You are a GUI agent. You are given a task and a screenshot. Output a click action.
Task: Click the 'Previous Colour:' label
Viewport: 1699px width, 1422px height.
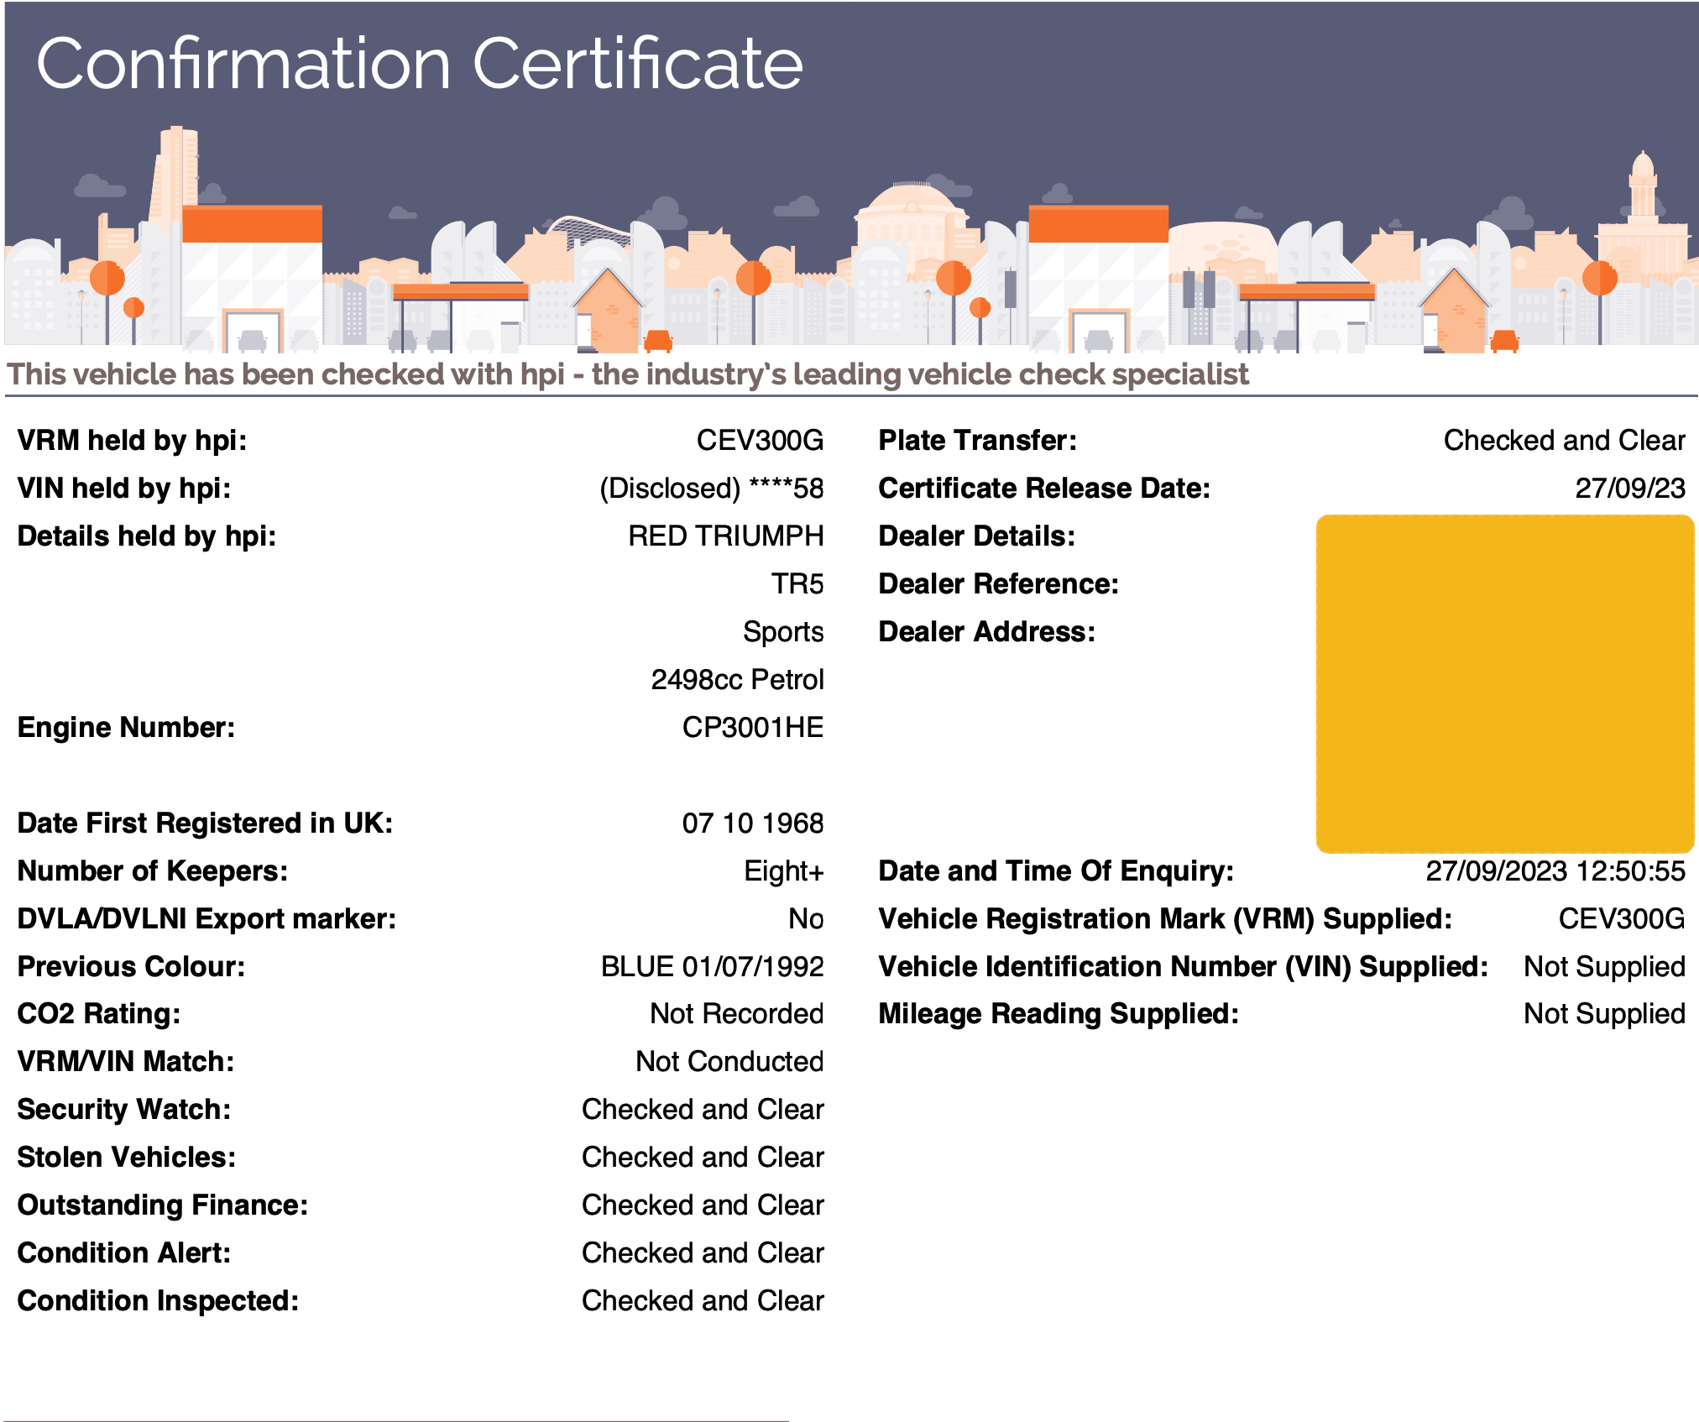[132, 966]
